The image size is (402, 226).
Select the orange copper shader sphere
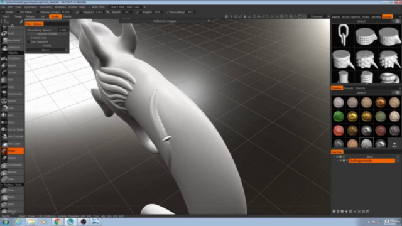click(x=380, y=102)
